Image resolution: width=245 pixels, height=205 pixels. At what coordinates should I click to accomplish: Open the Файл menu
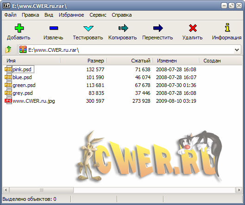[10, 15]
